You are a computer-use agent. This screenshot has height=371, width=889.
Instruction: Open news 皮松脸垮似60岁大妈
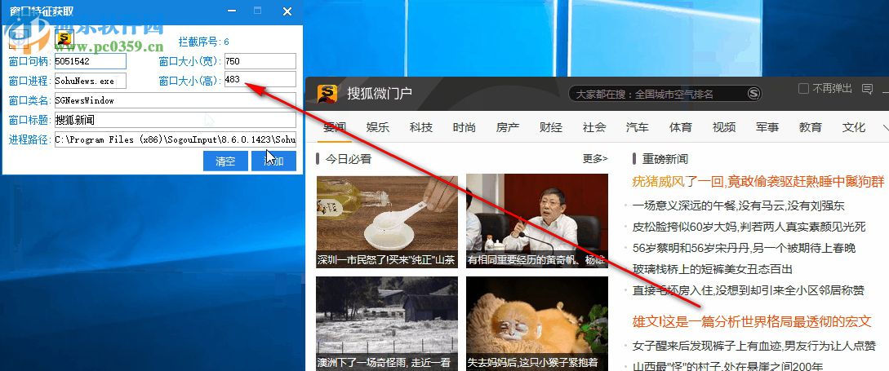click(749, 227)
